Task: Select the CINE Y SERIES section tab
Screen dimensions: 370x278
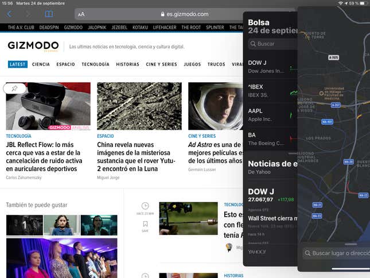Action: (161, 64)
